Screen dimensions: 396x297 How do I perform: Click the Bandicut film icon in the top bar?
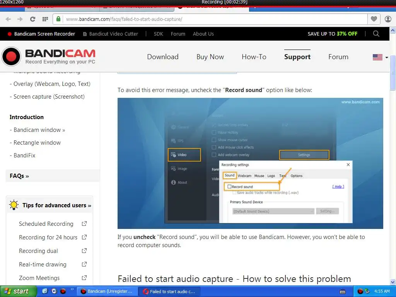85,34
